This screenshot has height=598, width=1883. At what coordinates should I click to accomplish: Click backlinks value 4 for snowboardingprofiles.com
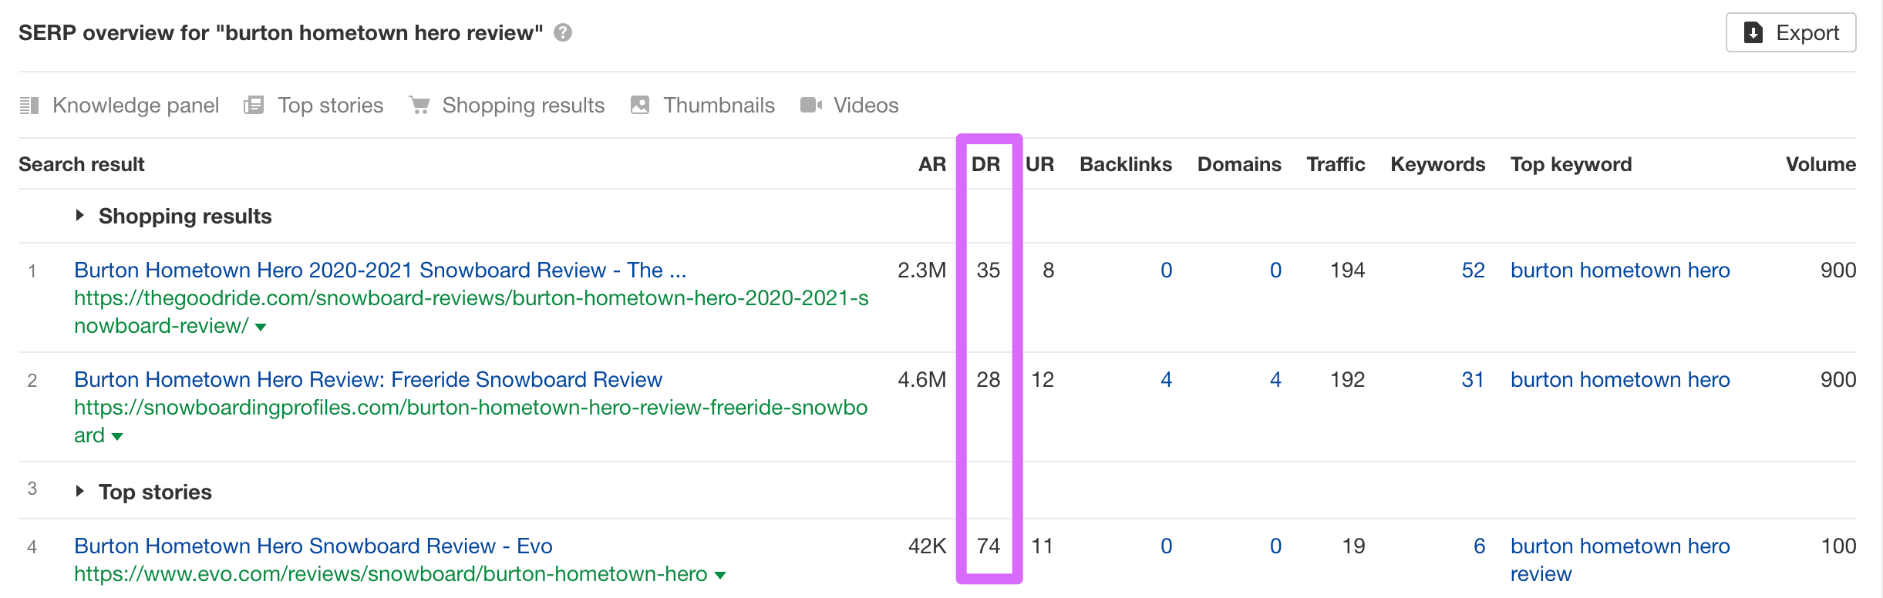coord(1166,380)
